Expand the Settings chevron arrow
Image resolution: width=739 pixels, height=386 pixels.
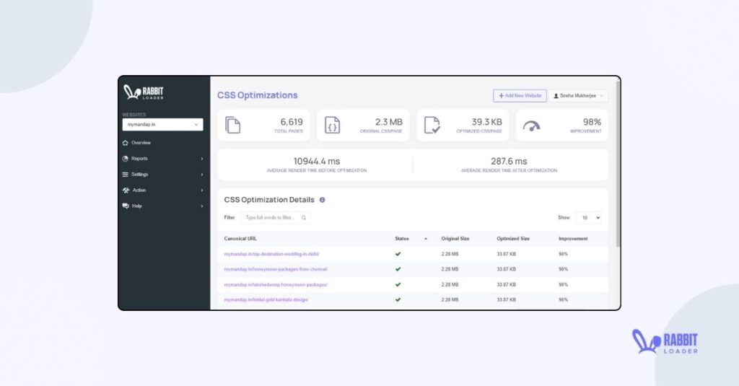click(202, 175)
